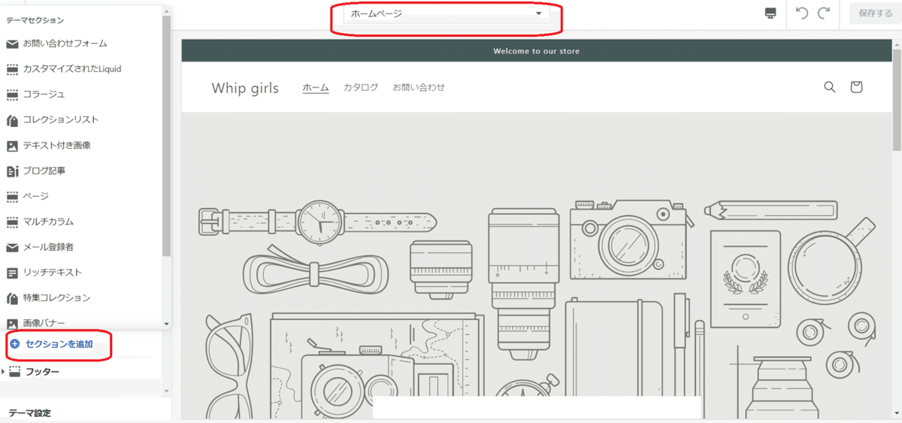Image resolution: width=902 pixels, height=423 pixels.
Task: Select the ホーム menu item in store header
Action: coord(316,87)
